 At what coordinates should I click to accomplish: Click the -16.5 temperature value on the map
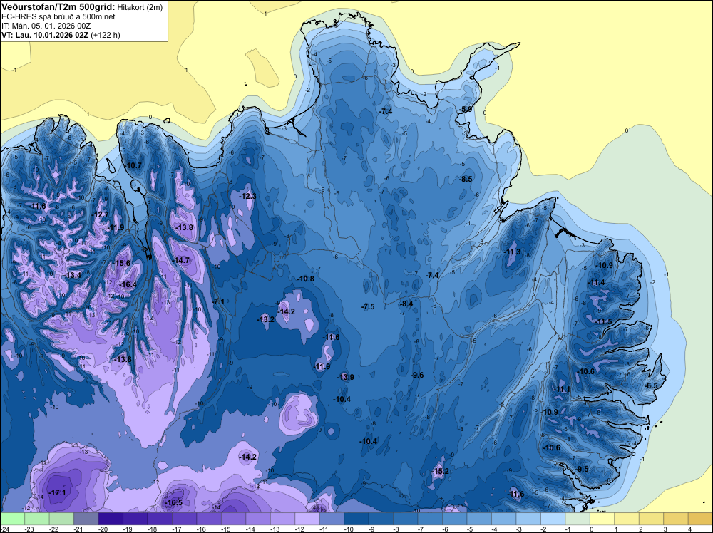174,502
